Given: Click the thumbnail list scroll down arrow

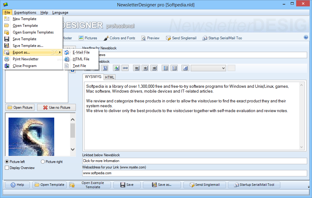Looking at the screenshot, I should pyautogui.click(x=73, y=149).
